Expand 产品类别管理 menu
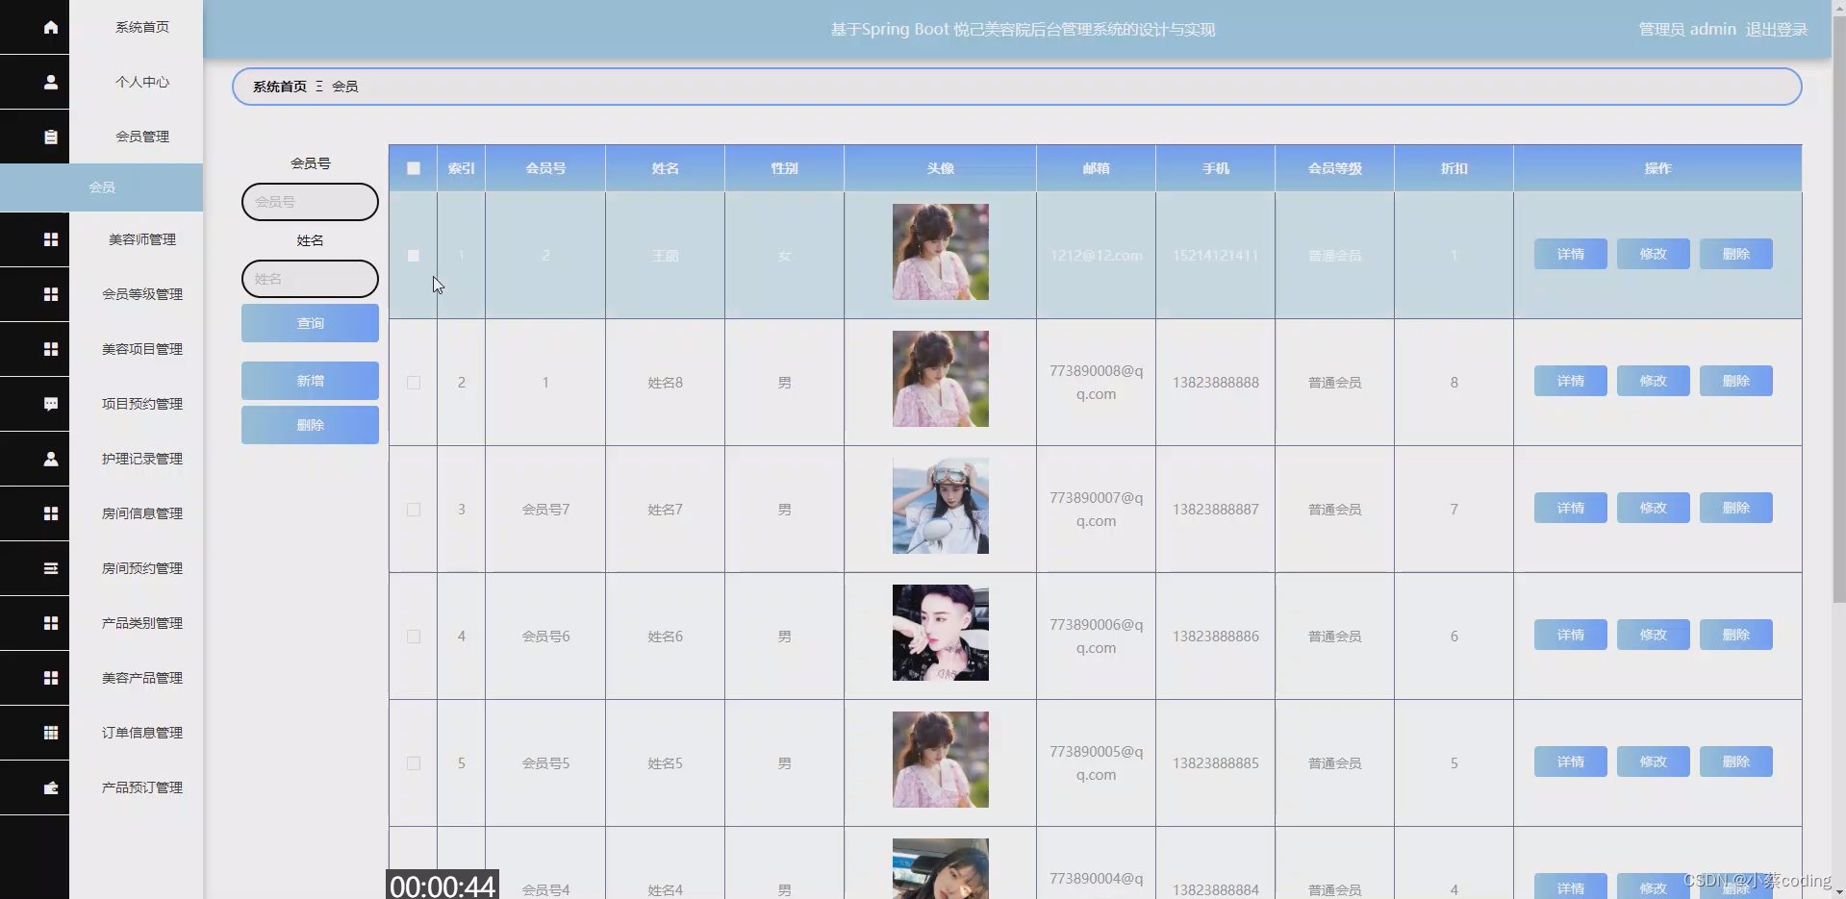1846x899 pixels. 142,623
